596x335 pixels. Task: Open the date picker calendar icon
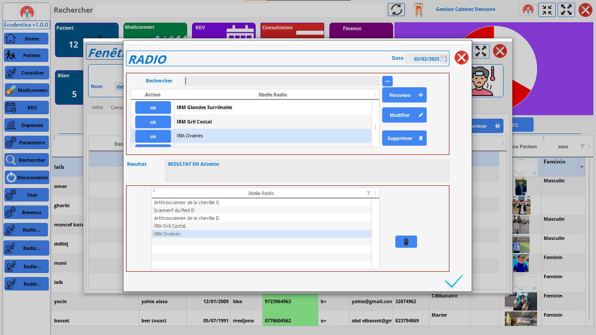pos(444,59)
